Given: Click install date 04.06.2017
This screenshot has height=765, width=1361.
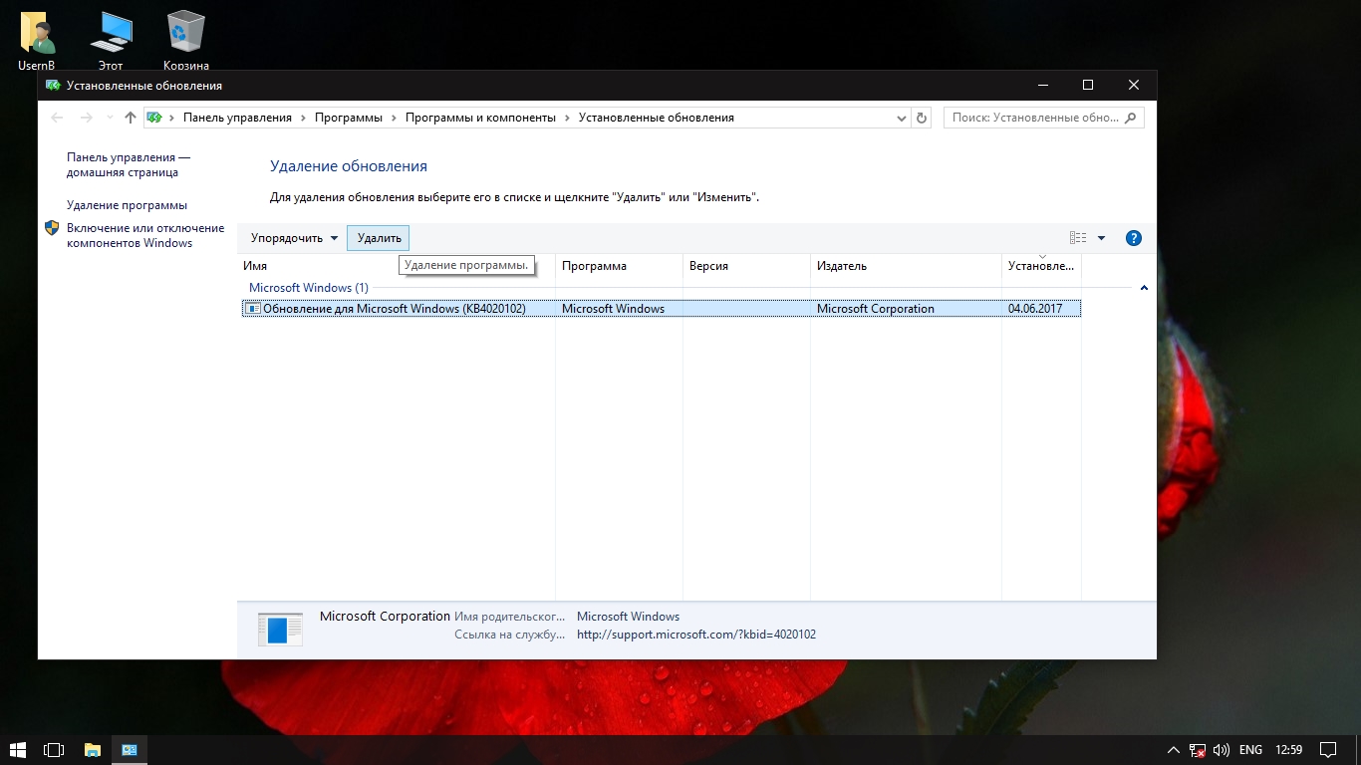Looking at the screenshot, I should 1035,309.
